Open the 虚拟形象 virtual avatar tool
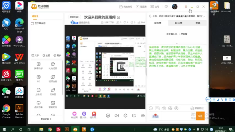This screenshot has width=235, height=132. [x=38, y=104]
